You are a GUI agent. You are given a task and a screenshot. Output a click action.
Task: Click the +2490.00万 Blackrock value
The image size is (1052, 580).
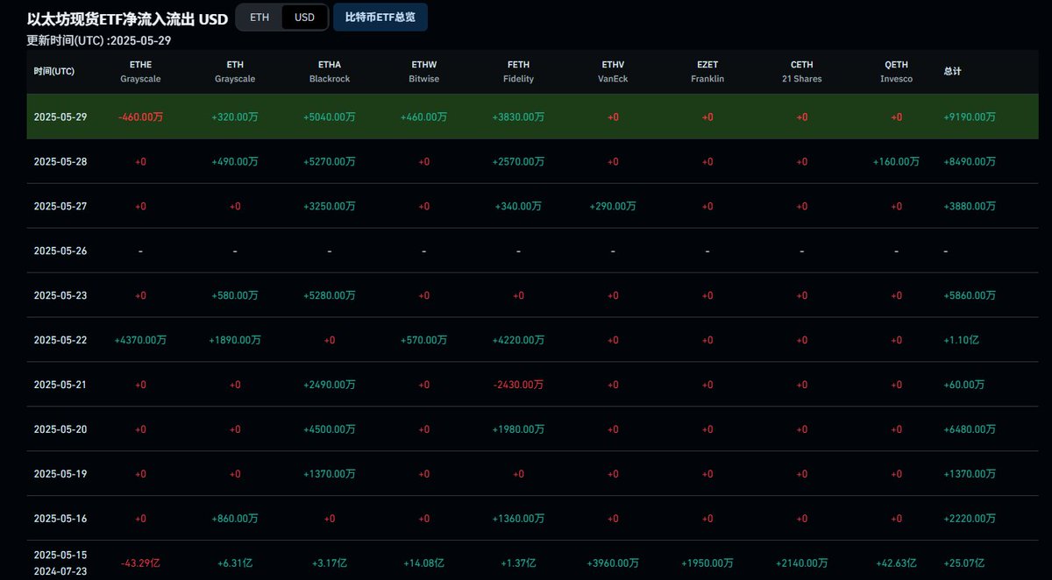coord(330,385)
